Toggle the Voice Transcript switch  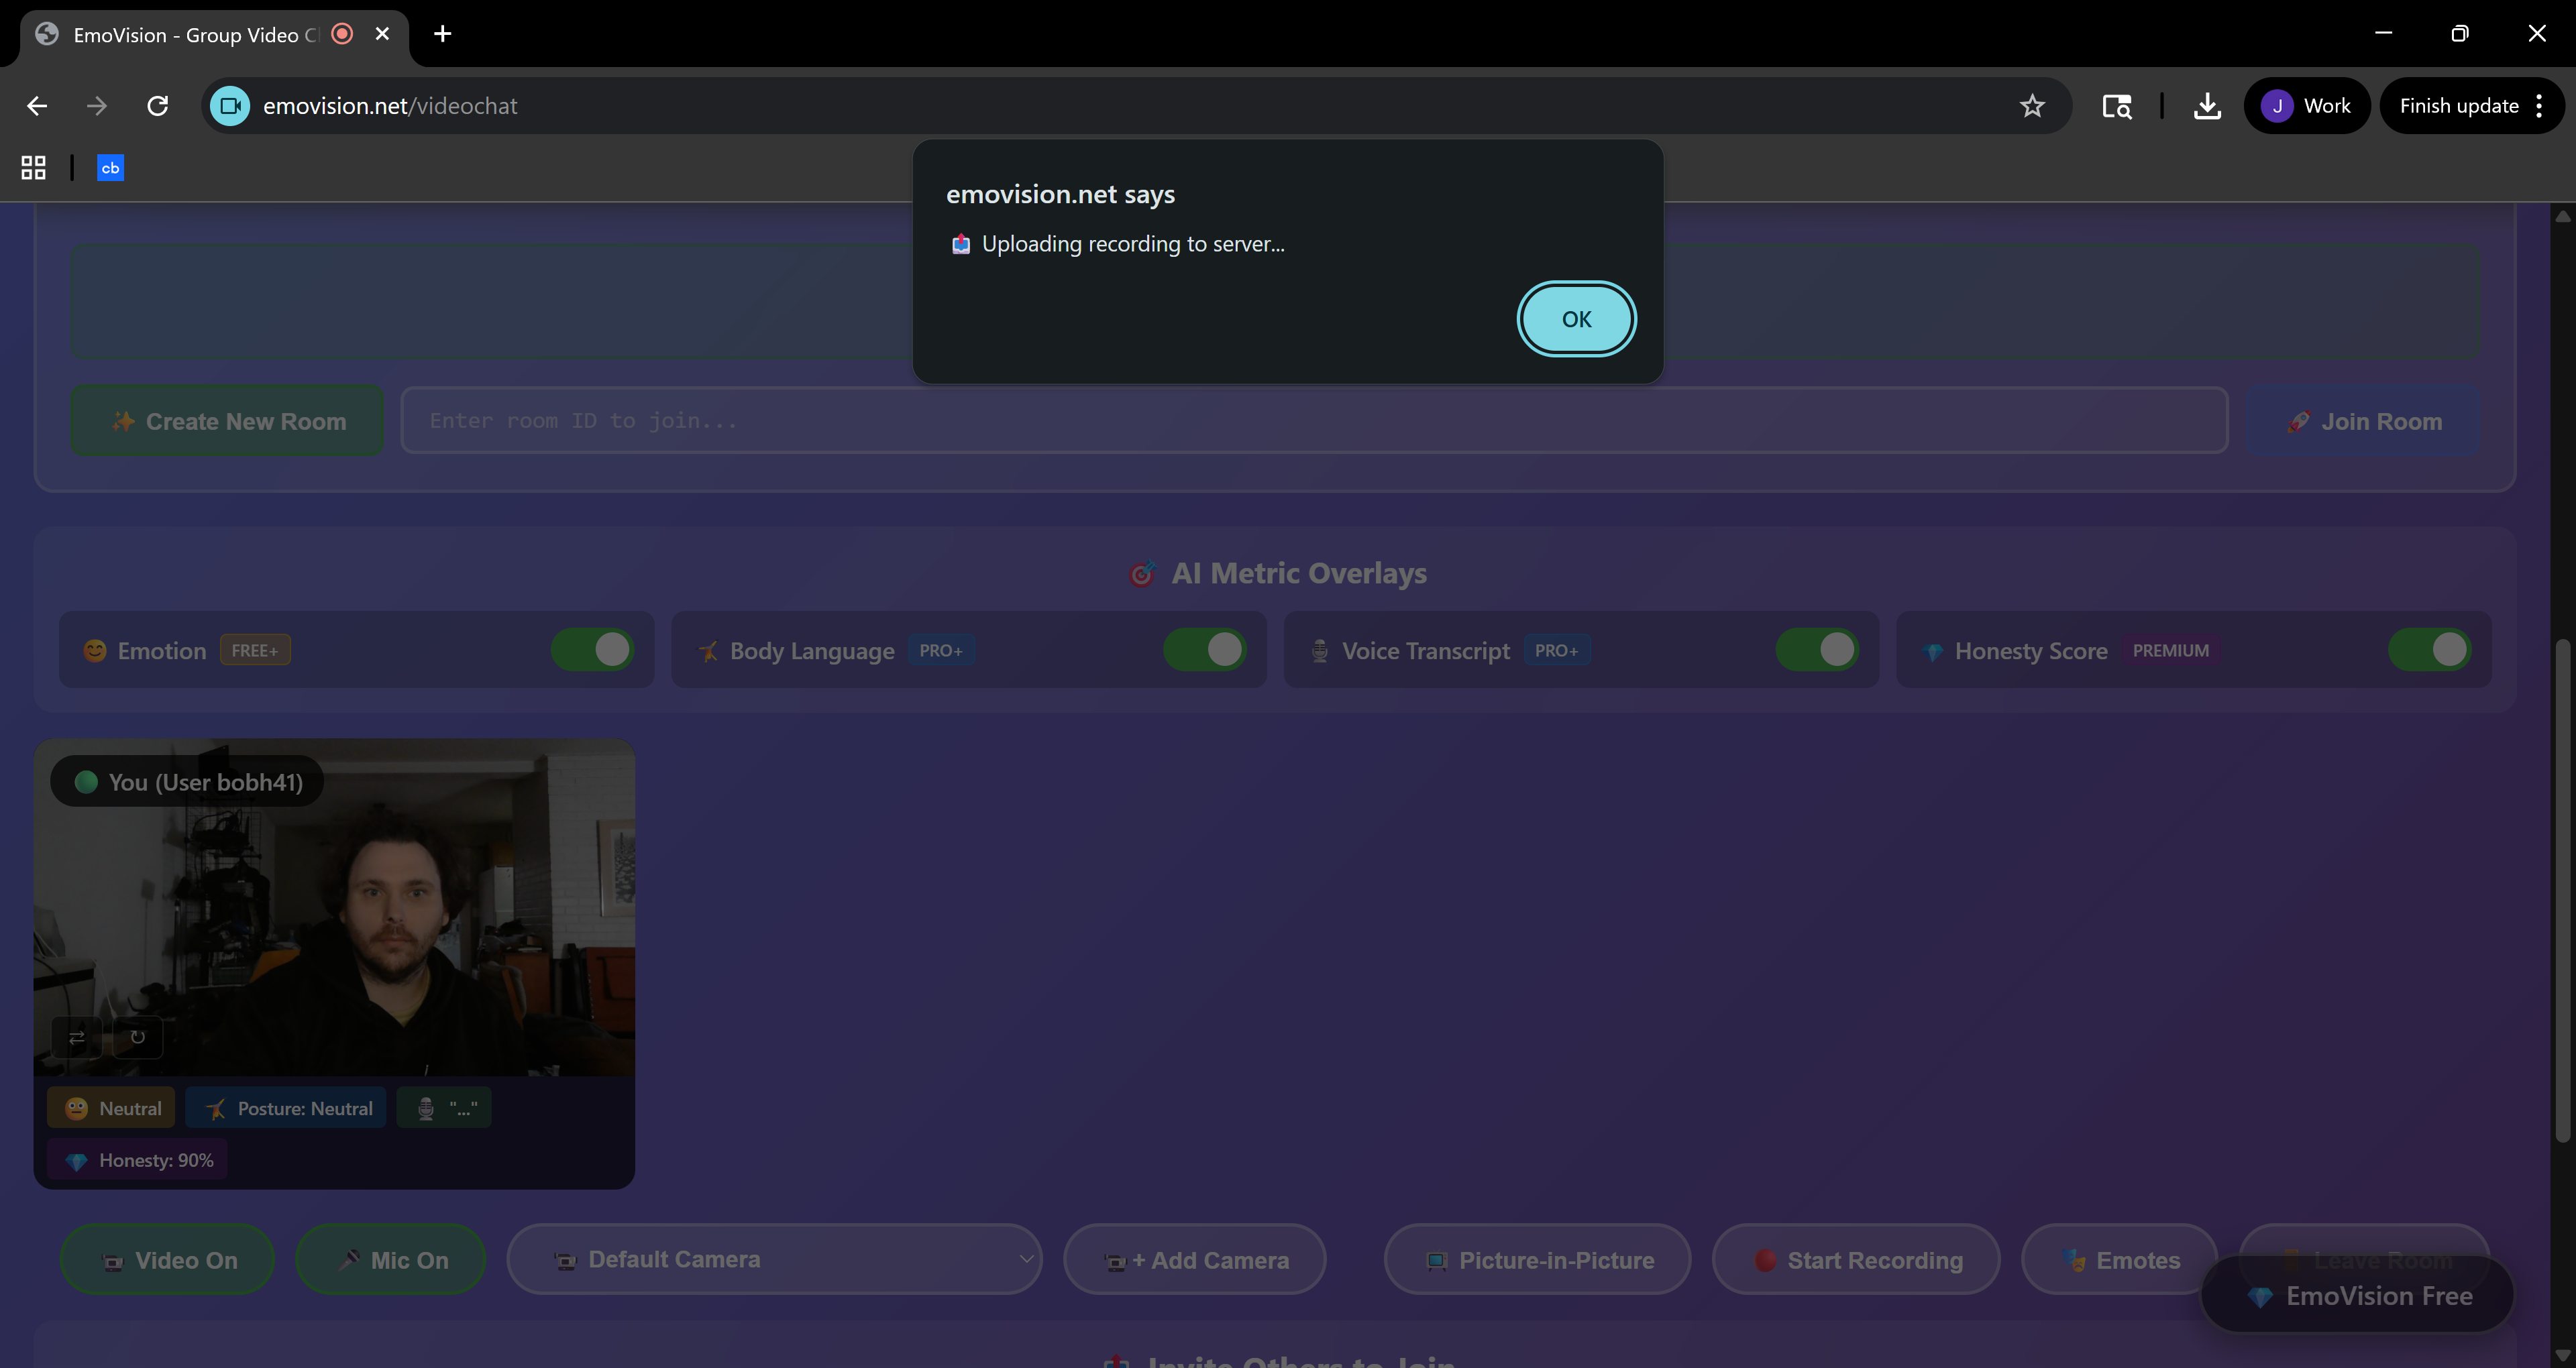1817,649
